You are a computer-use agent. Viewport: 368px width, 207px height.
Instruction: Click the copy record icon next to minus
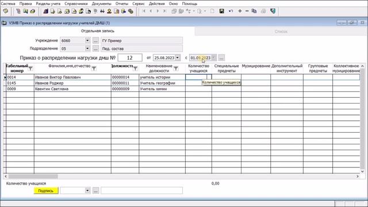point(254,11)
